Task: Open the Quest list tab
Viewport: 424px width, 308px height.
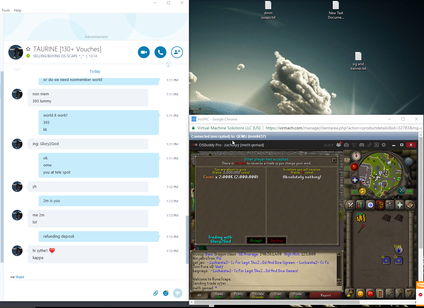Action: (370, 205)
